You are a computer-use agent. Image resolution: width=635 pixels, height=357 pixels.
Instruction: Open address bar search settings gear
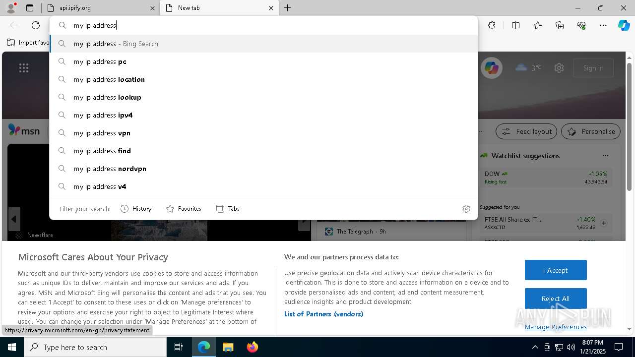(x=466, y=209)
